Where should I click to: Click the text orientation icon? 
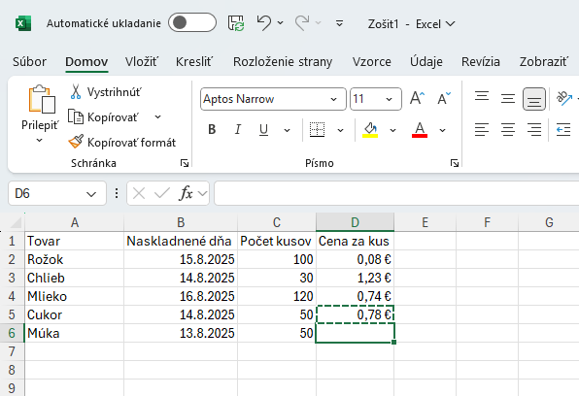pyautogui.click(x=564, y=98)
